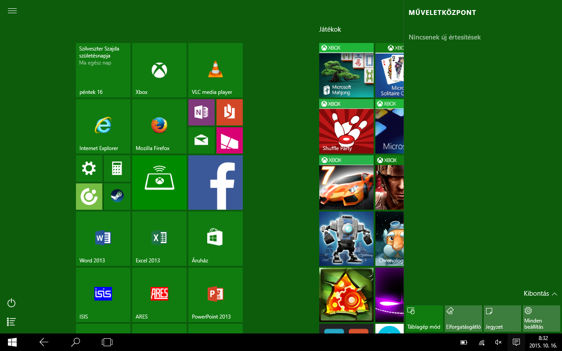Open Microsoft Solitaire Collection tile
Viewport: 562px width, 351px height.
[389, 70]
